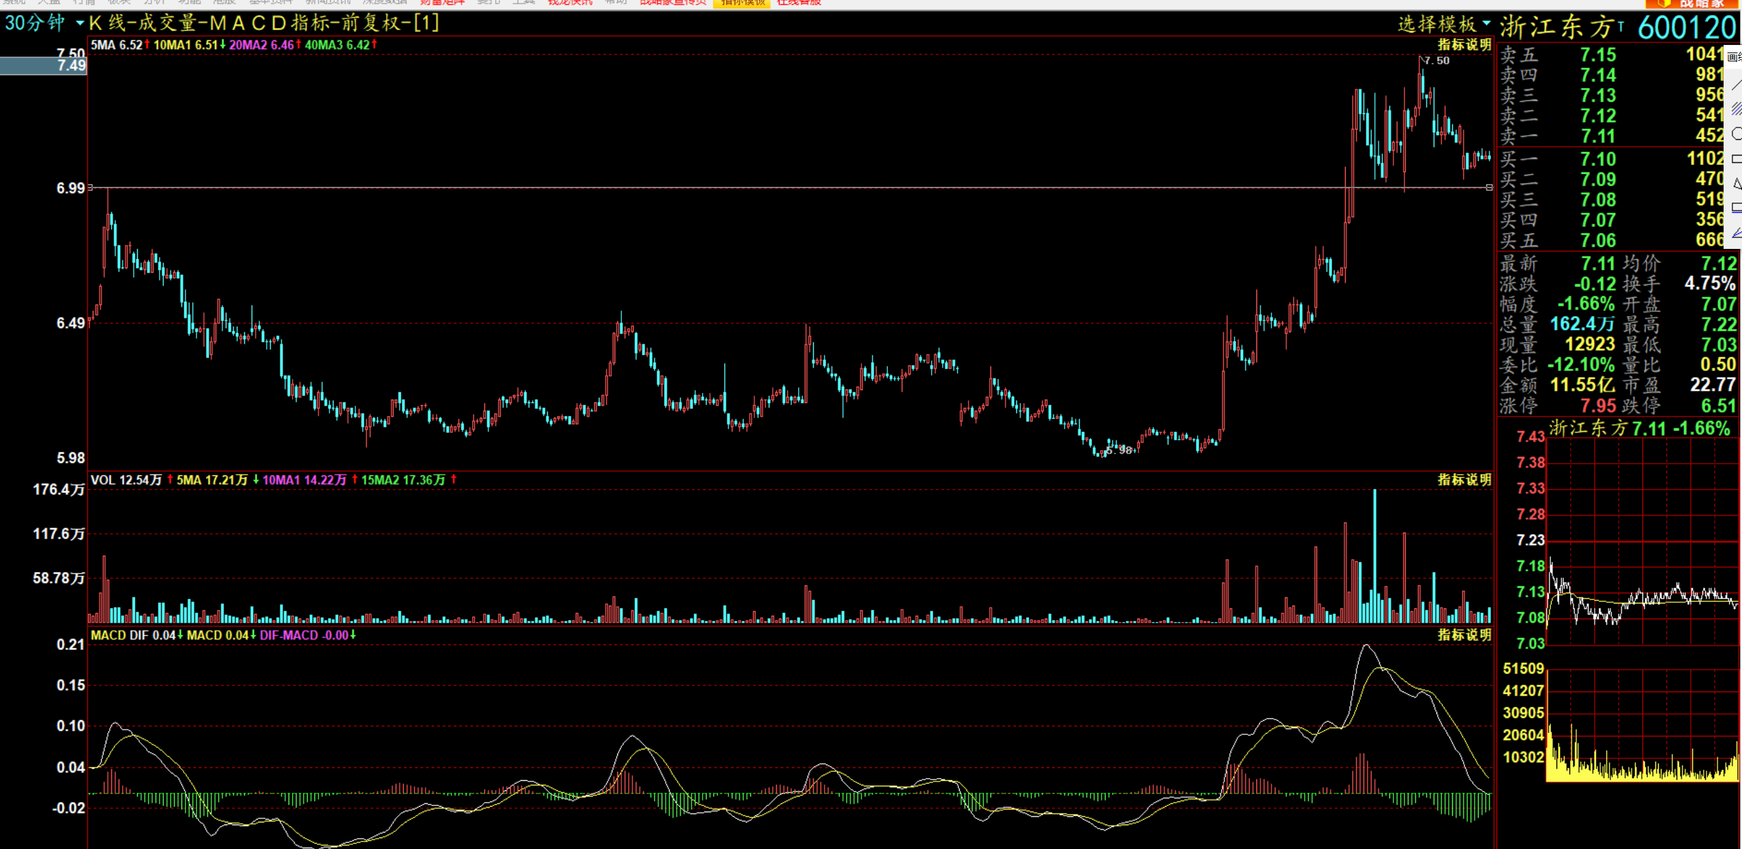The width and height of the screenshot is (1742, 849).
Task: Select the triangle drawing tool
Action: point(1737,183)
